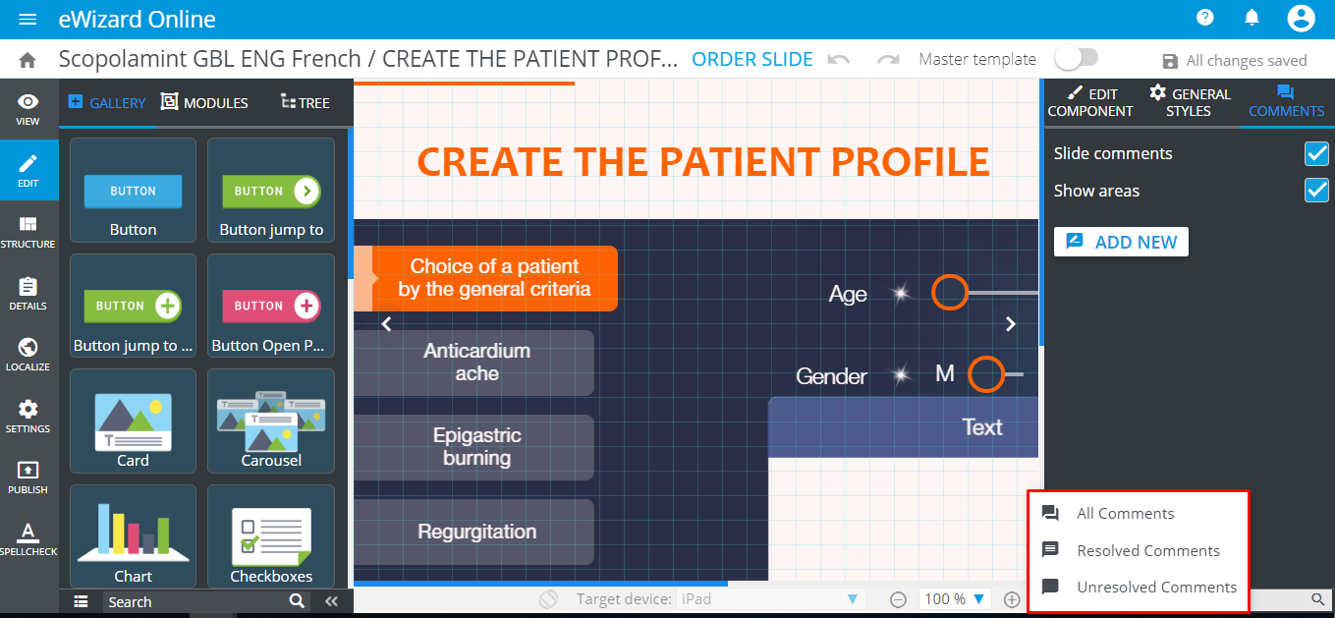Open the Localize globe panel
The height and width of the screenshot is (618, 1335).
(x=28, y=355)
